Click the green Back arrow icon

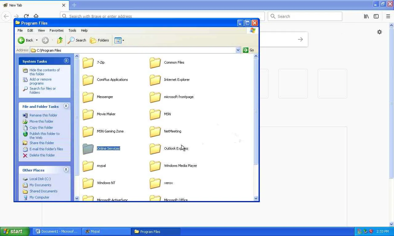tap(21, 40)
